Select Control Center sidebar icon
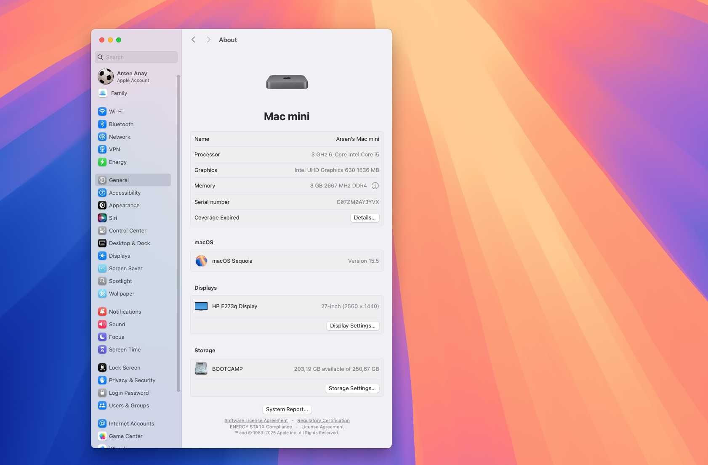708x465 pixels. [102, 230]
